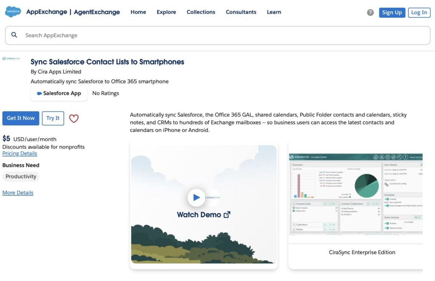Click the Get It Now button
The height and width of the screenshot is (281, 435).
coord(20,118)
